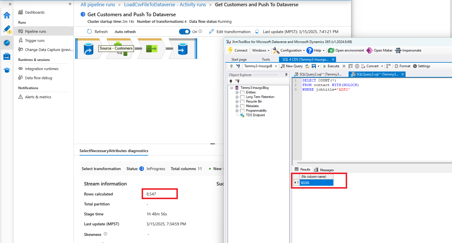Click Connect in XrmToolBox
The height and width of the screenshot is (243, 452).
238,50
